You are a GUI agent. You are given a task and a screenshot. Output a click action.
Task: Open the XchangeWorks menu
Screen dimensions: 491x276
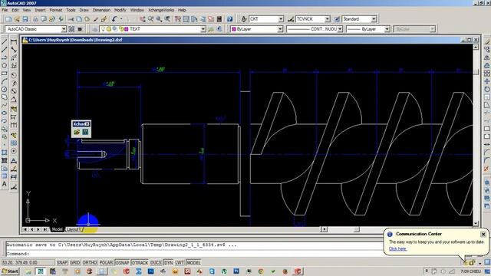(161, 10)
